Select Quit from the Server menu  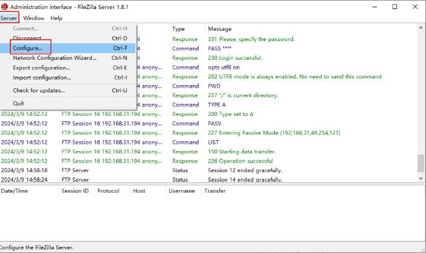coord(68,103)
